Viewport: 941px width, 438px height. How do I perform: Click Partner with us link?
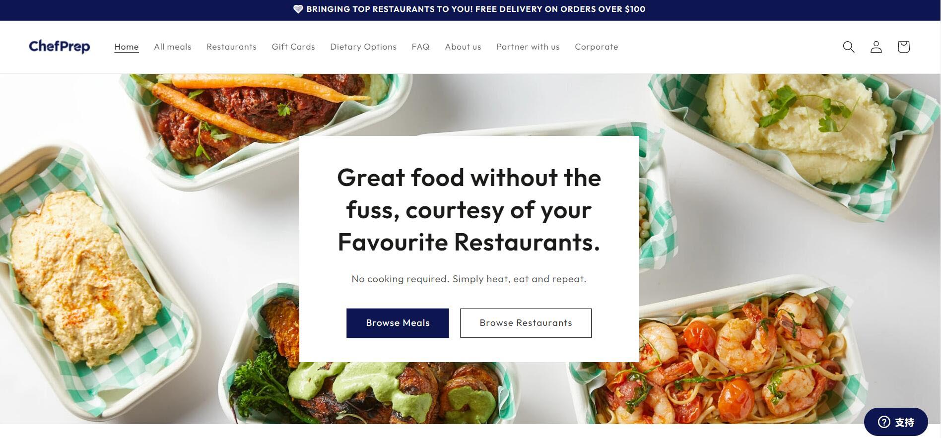click(528, 47)
